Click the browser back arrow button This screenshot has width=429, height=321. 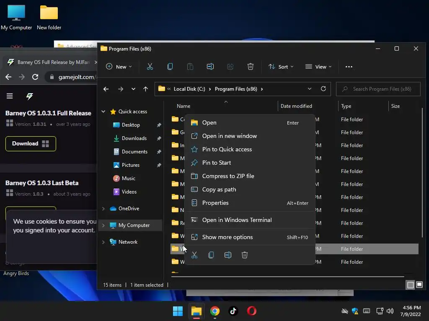click(x=8, y=77)
